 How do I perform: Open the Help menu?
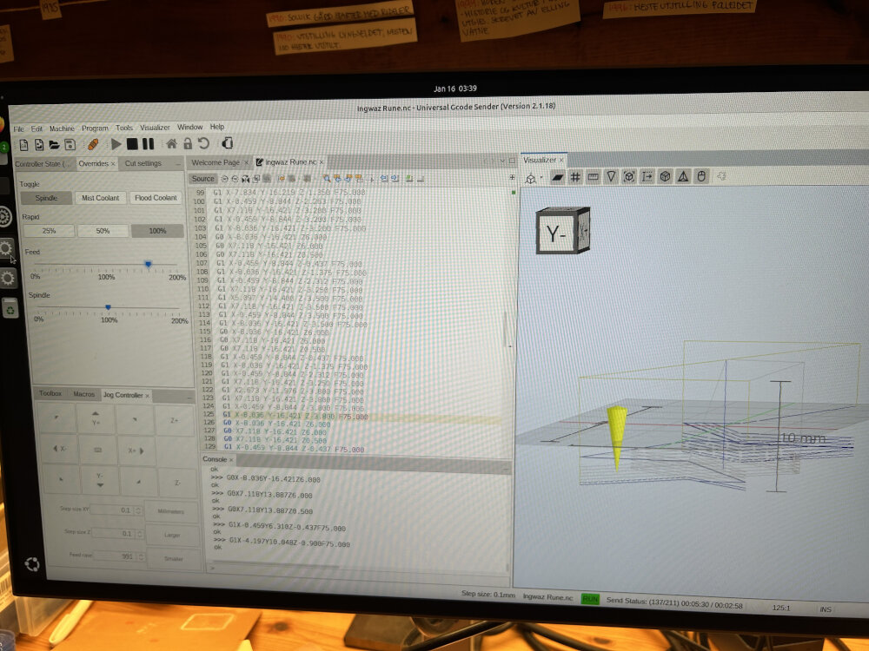point(217,127)
